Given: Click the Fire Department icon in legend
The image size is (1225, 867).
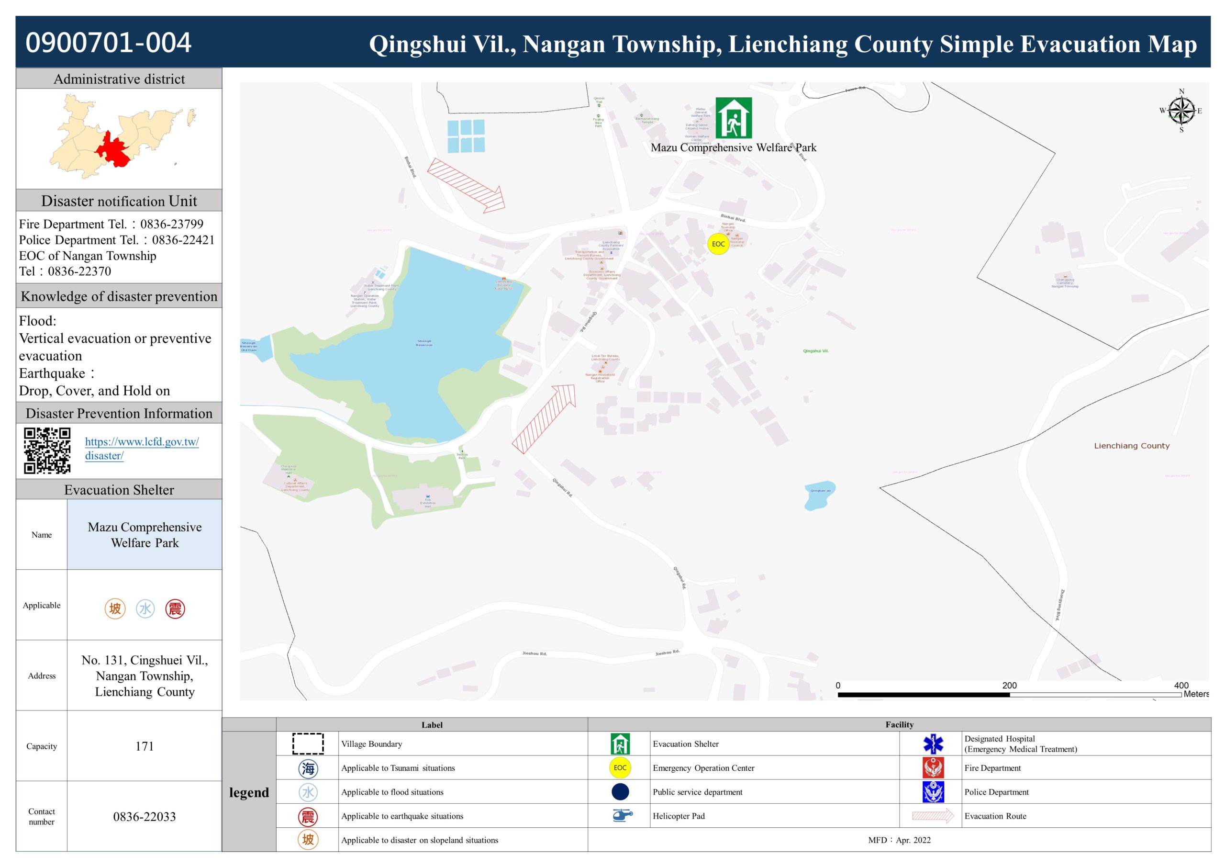Looking at the screenshot, I should click(x=933, y=768).
